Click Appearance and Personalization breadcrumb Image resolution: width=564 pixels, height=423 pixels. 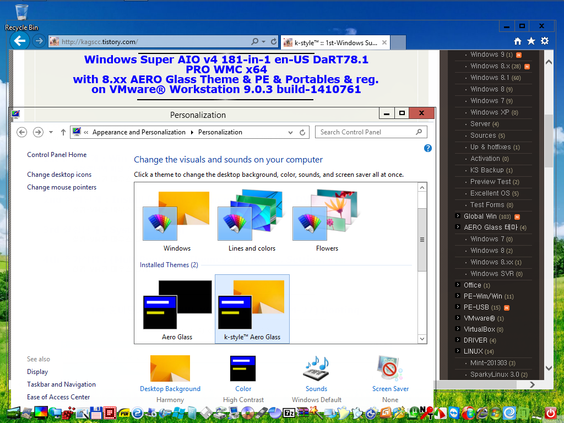pyautogui.click(x=139, y=132)
